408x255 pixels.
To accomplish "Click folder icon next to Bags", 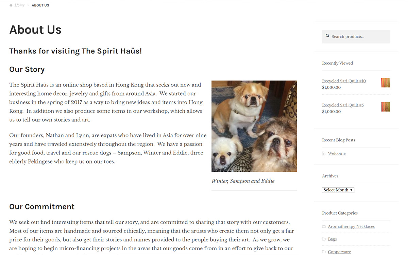I will point(324,239).
